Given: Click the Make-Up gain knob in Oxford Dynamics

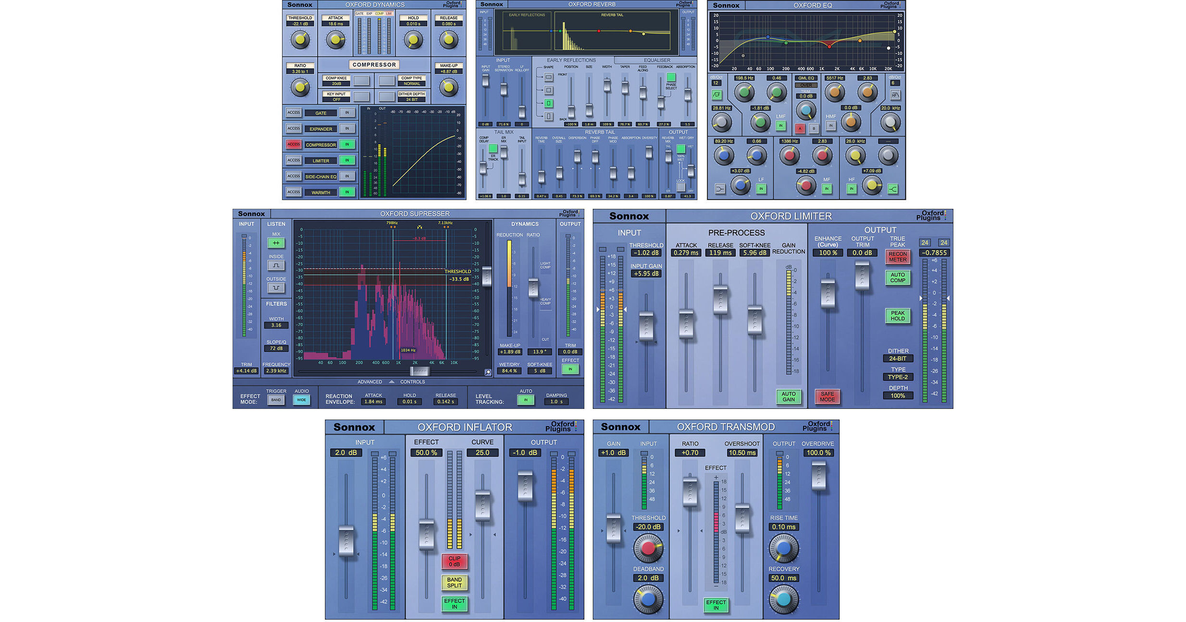Looking at the screenshot, I should [448, 87].
